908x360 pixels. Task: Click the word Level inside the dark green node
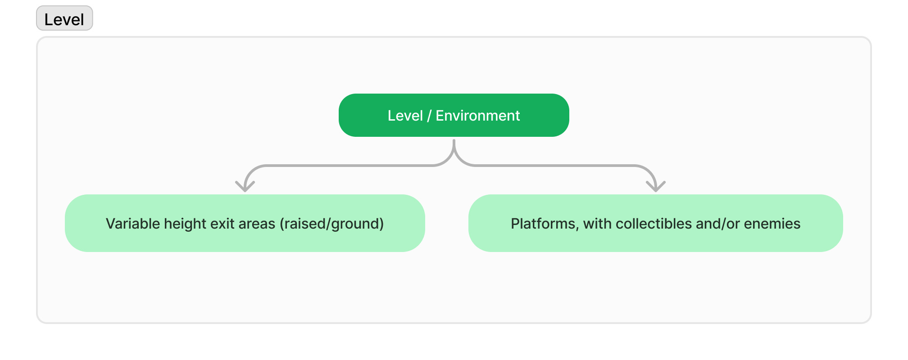tap(405, 116)
